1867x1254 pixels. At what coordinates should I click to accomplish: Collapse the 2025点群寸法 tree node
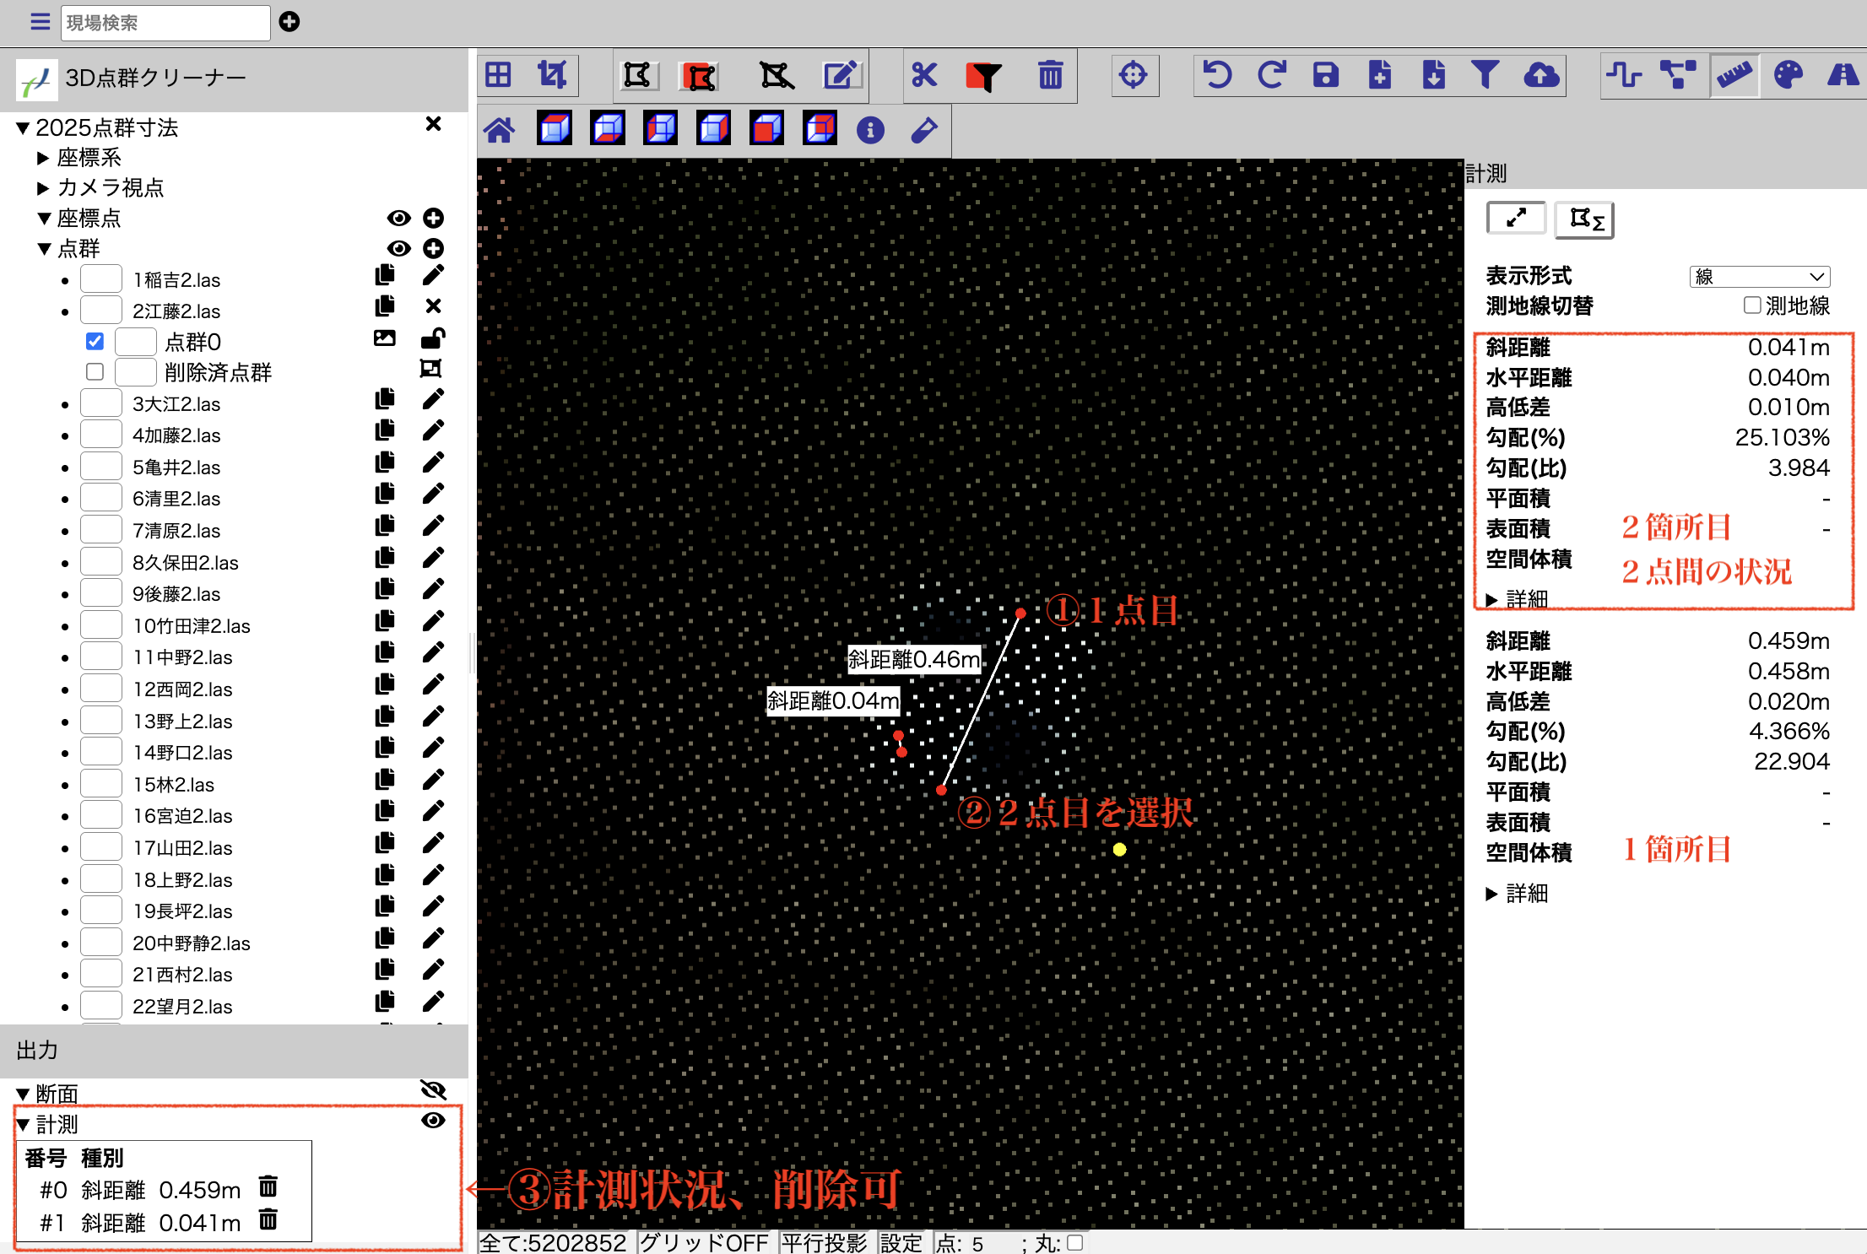tap(24, 128)
